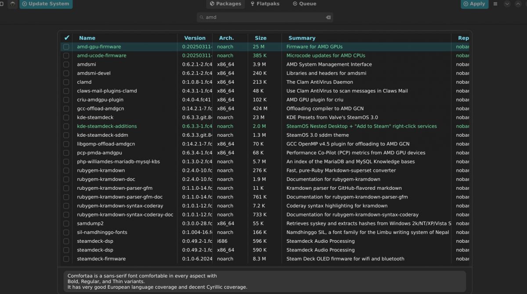Show the Queue tab

[304, 4]
